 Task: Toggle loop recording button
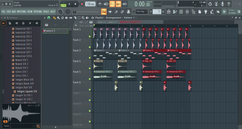coord(124,4)
